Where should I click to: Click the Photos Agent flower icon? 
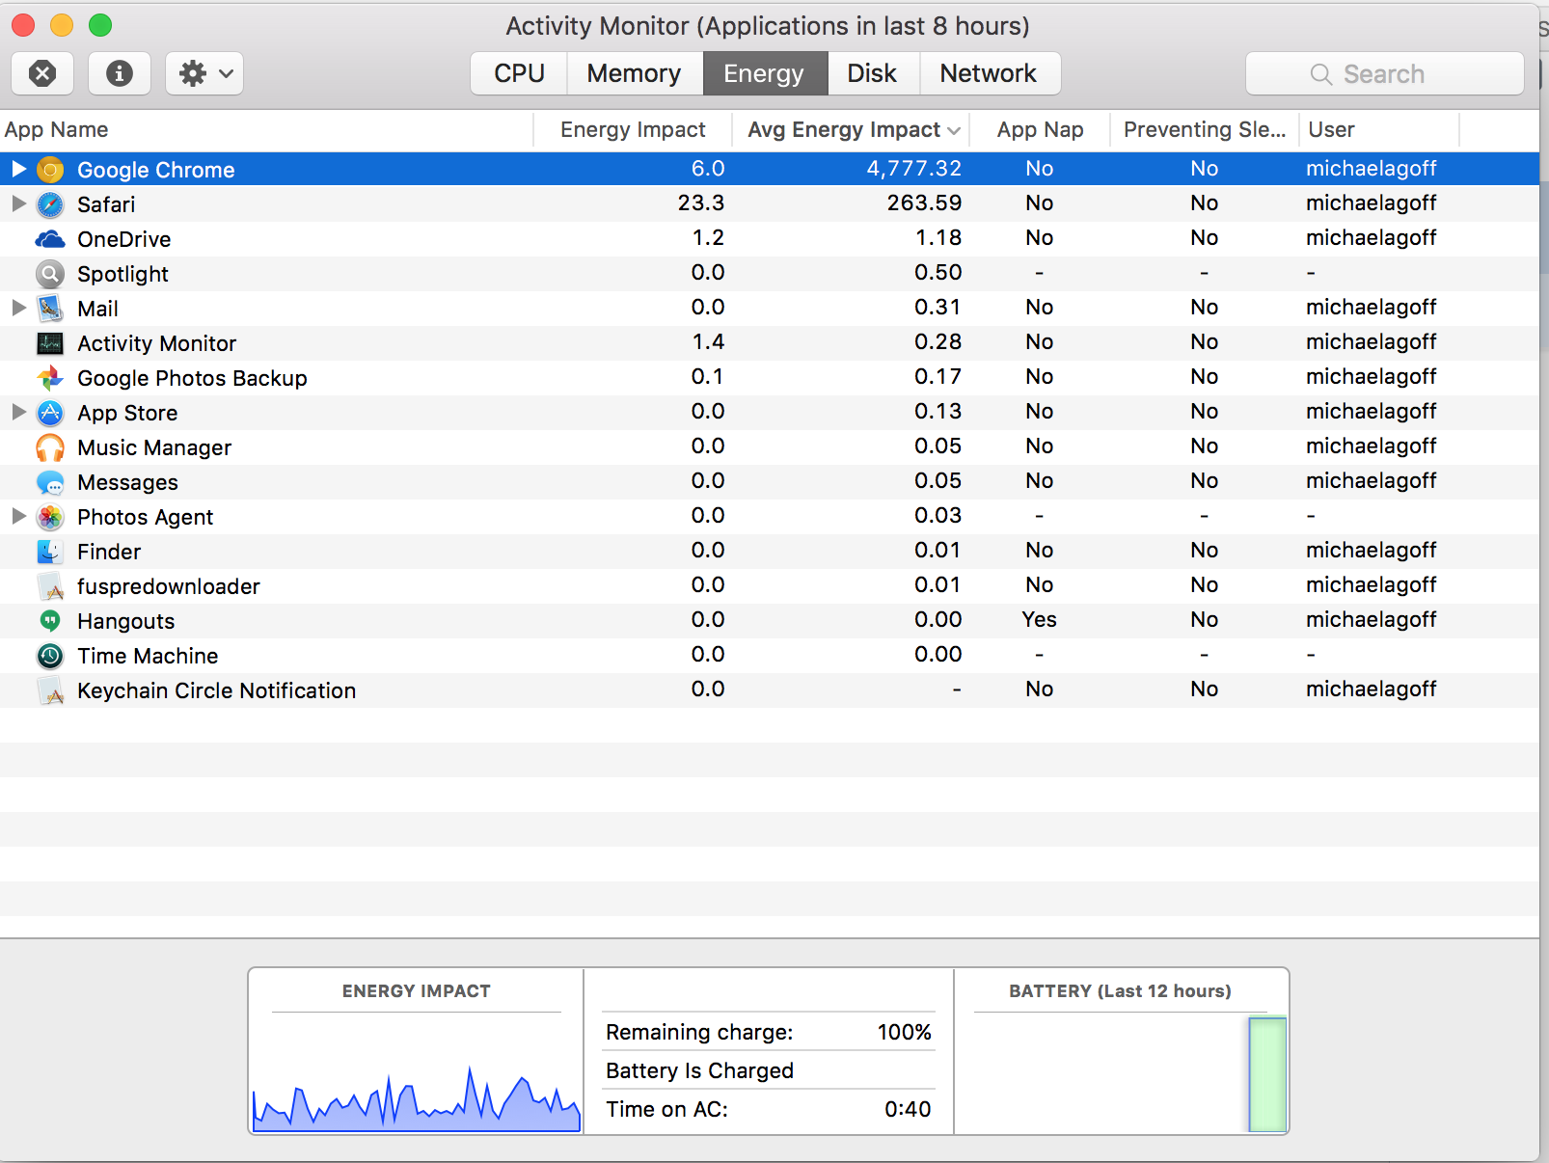[x=50, y=517]
